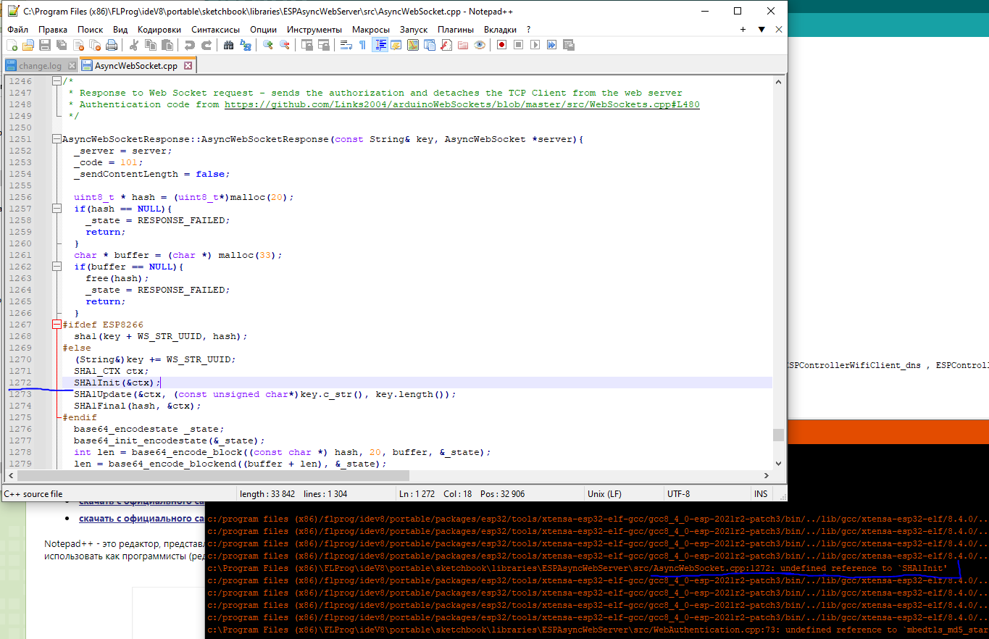Toggle the Word Wrap toolbar button

346,45
